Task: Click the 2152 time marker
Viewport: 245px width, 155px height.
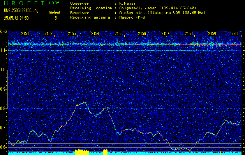Action: (48, 34)
